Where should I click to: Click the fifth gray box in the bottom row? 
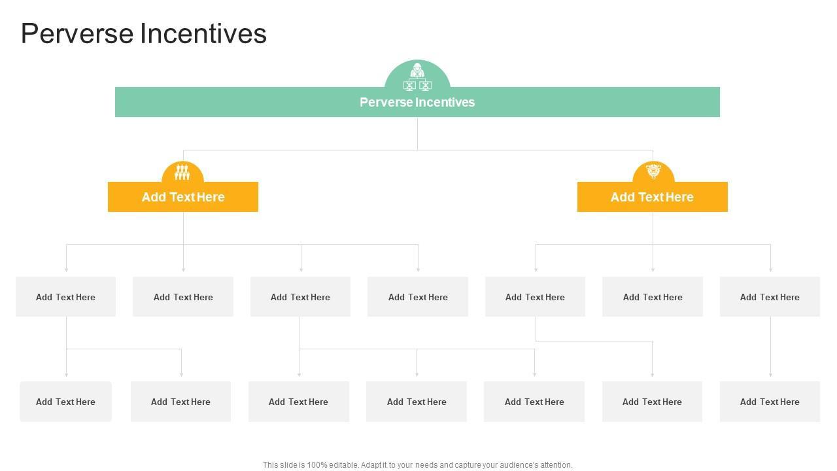534,402
